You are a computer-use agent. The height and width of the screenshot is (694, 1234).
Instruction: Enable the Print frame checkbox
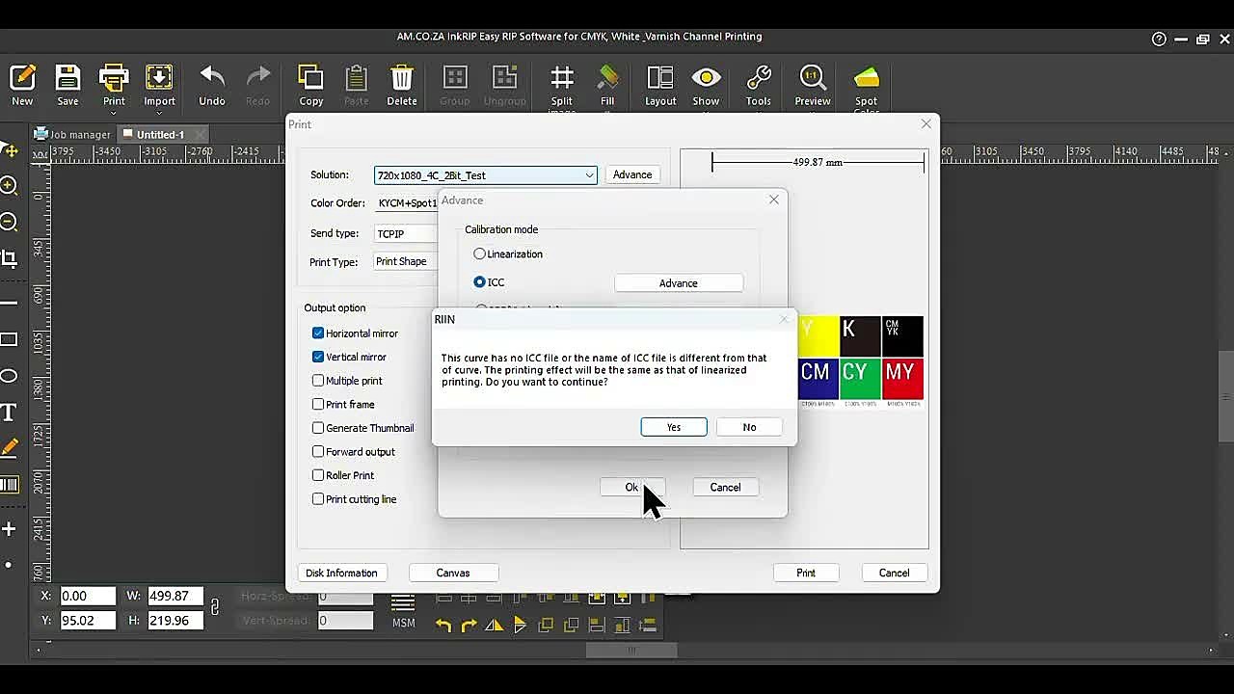point(318,404)
